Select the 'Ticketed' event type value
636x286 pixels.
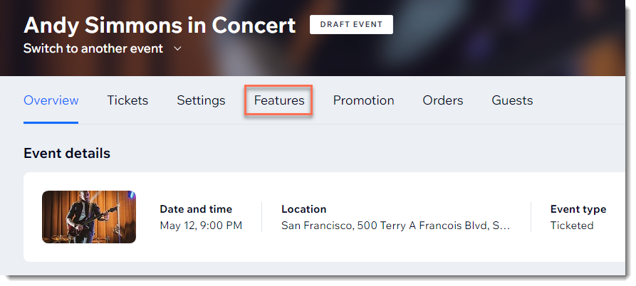[x=572, y=226]
